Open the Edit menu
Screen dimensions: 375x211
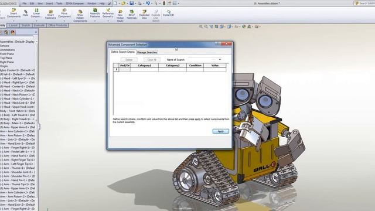[32, 4]
